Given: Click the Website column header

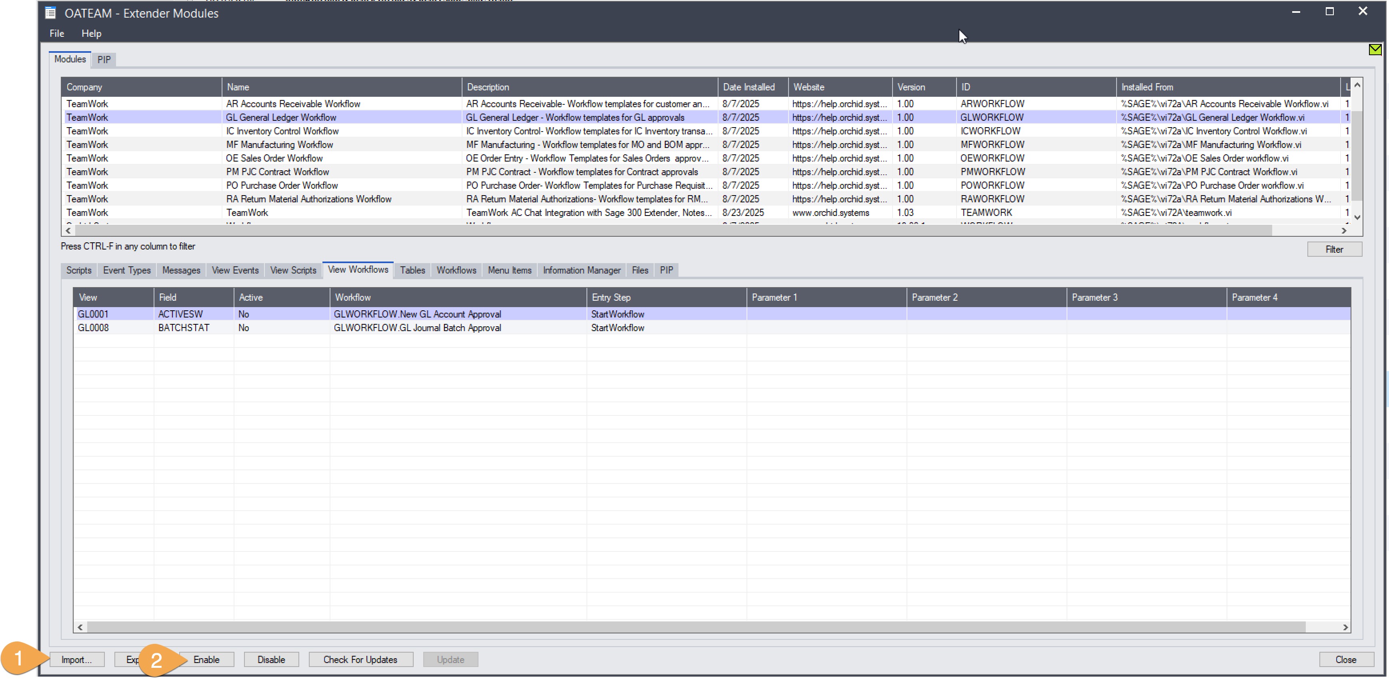Looking at the screenshot, I should [840, 87].
